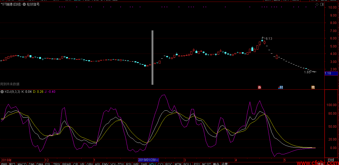Click the 指标 tab at bottom left
This screenshot has height=165, width=339.
(4, 164)
